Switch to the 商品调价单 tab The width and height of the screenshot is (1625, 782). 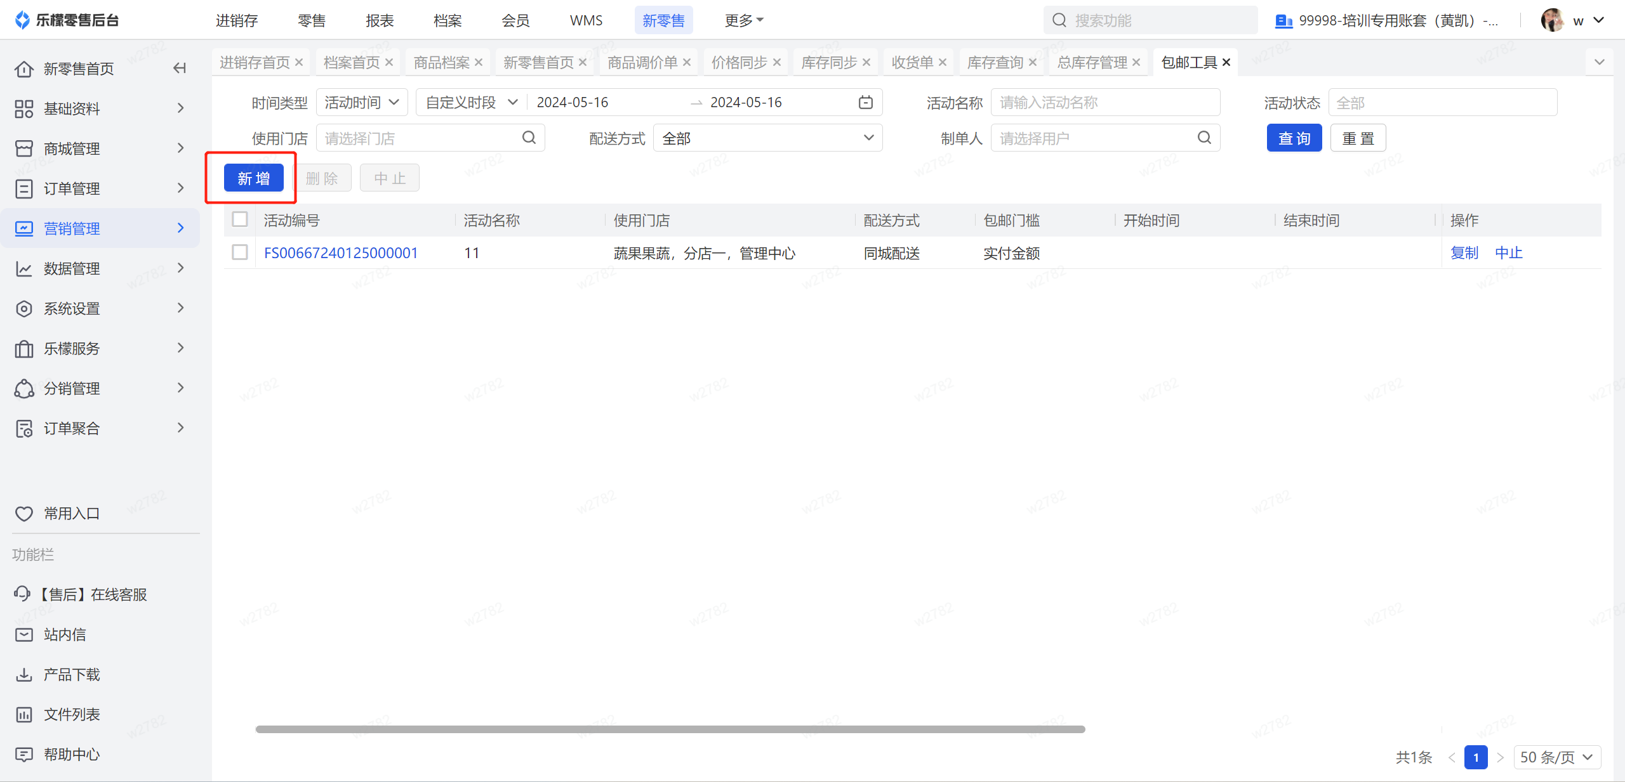(x=642, y=62)
